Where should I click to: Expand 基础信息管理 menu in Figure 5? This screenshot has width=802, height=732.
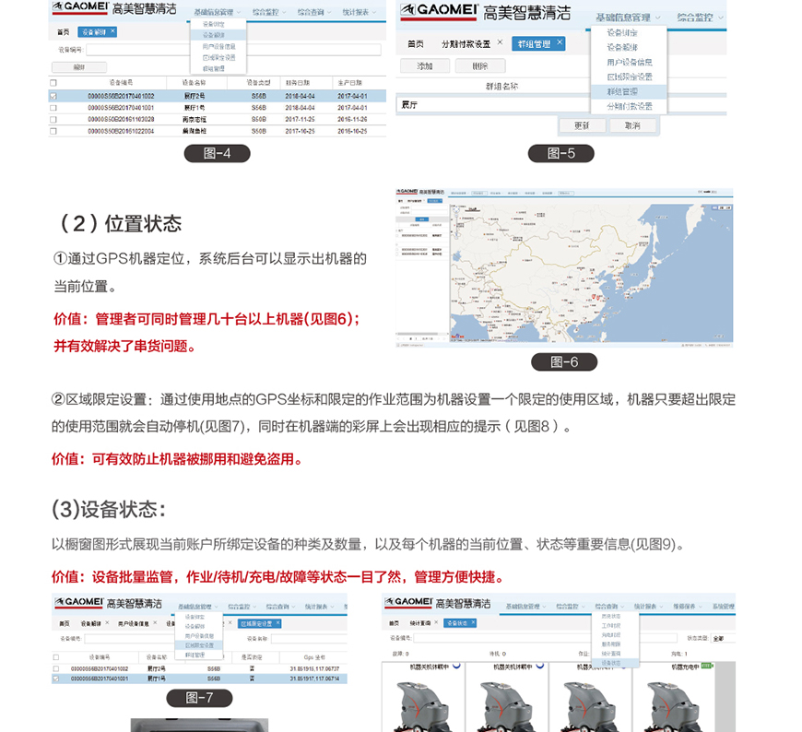(628, 18)
